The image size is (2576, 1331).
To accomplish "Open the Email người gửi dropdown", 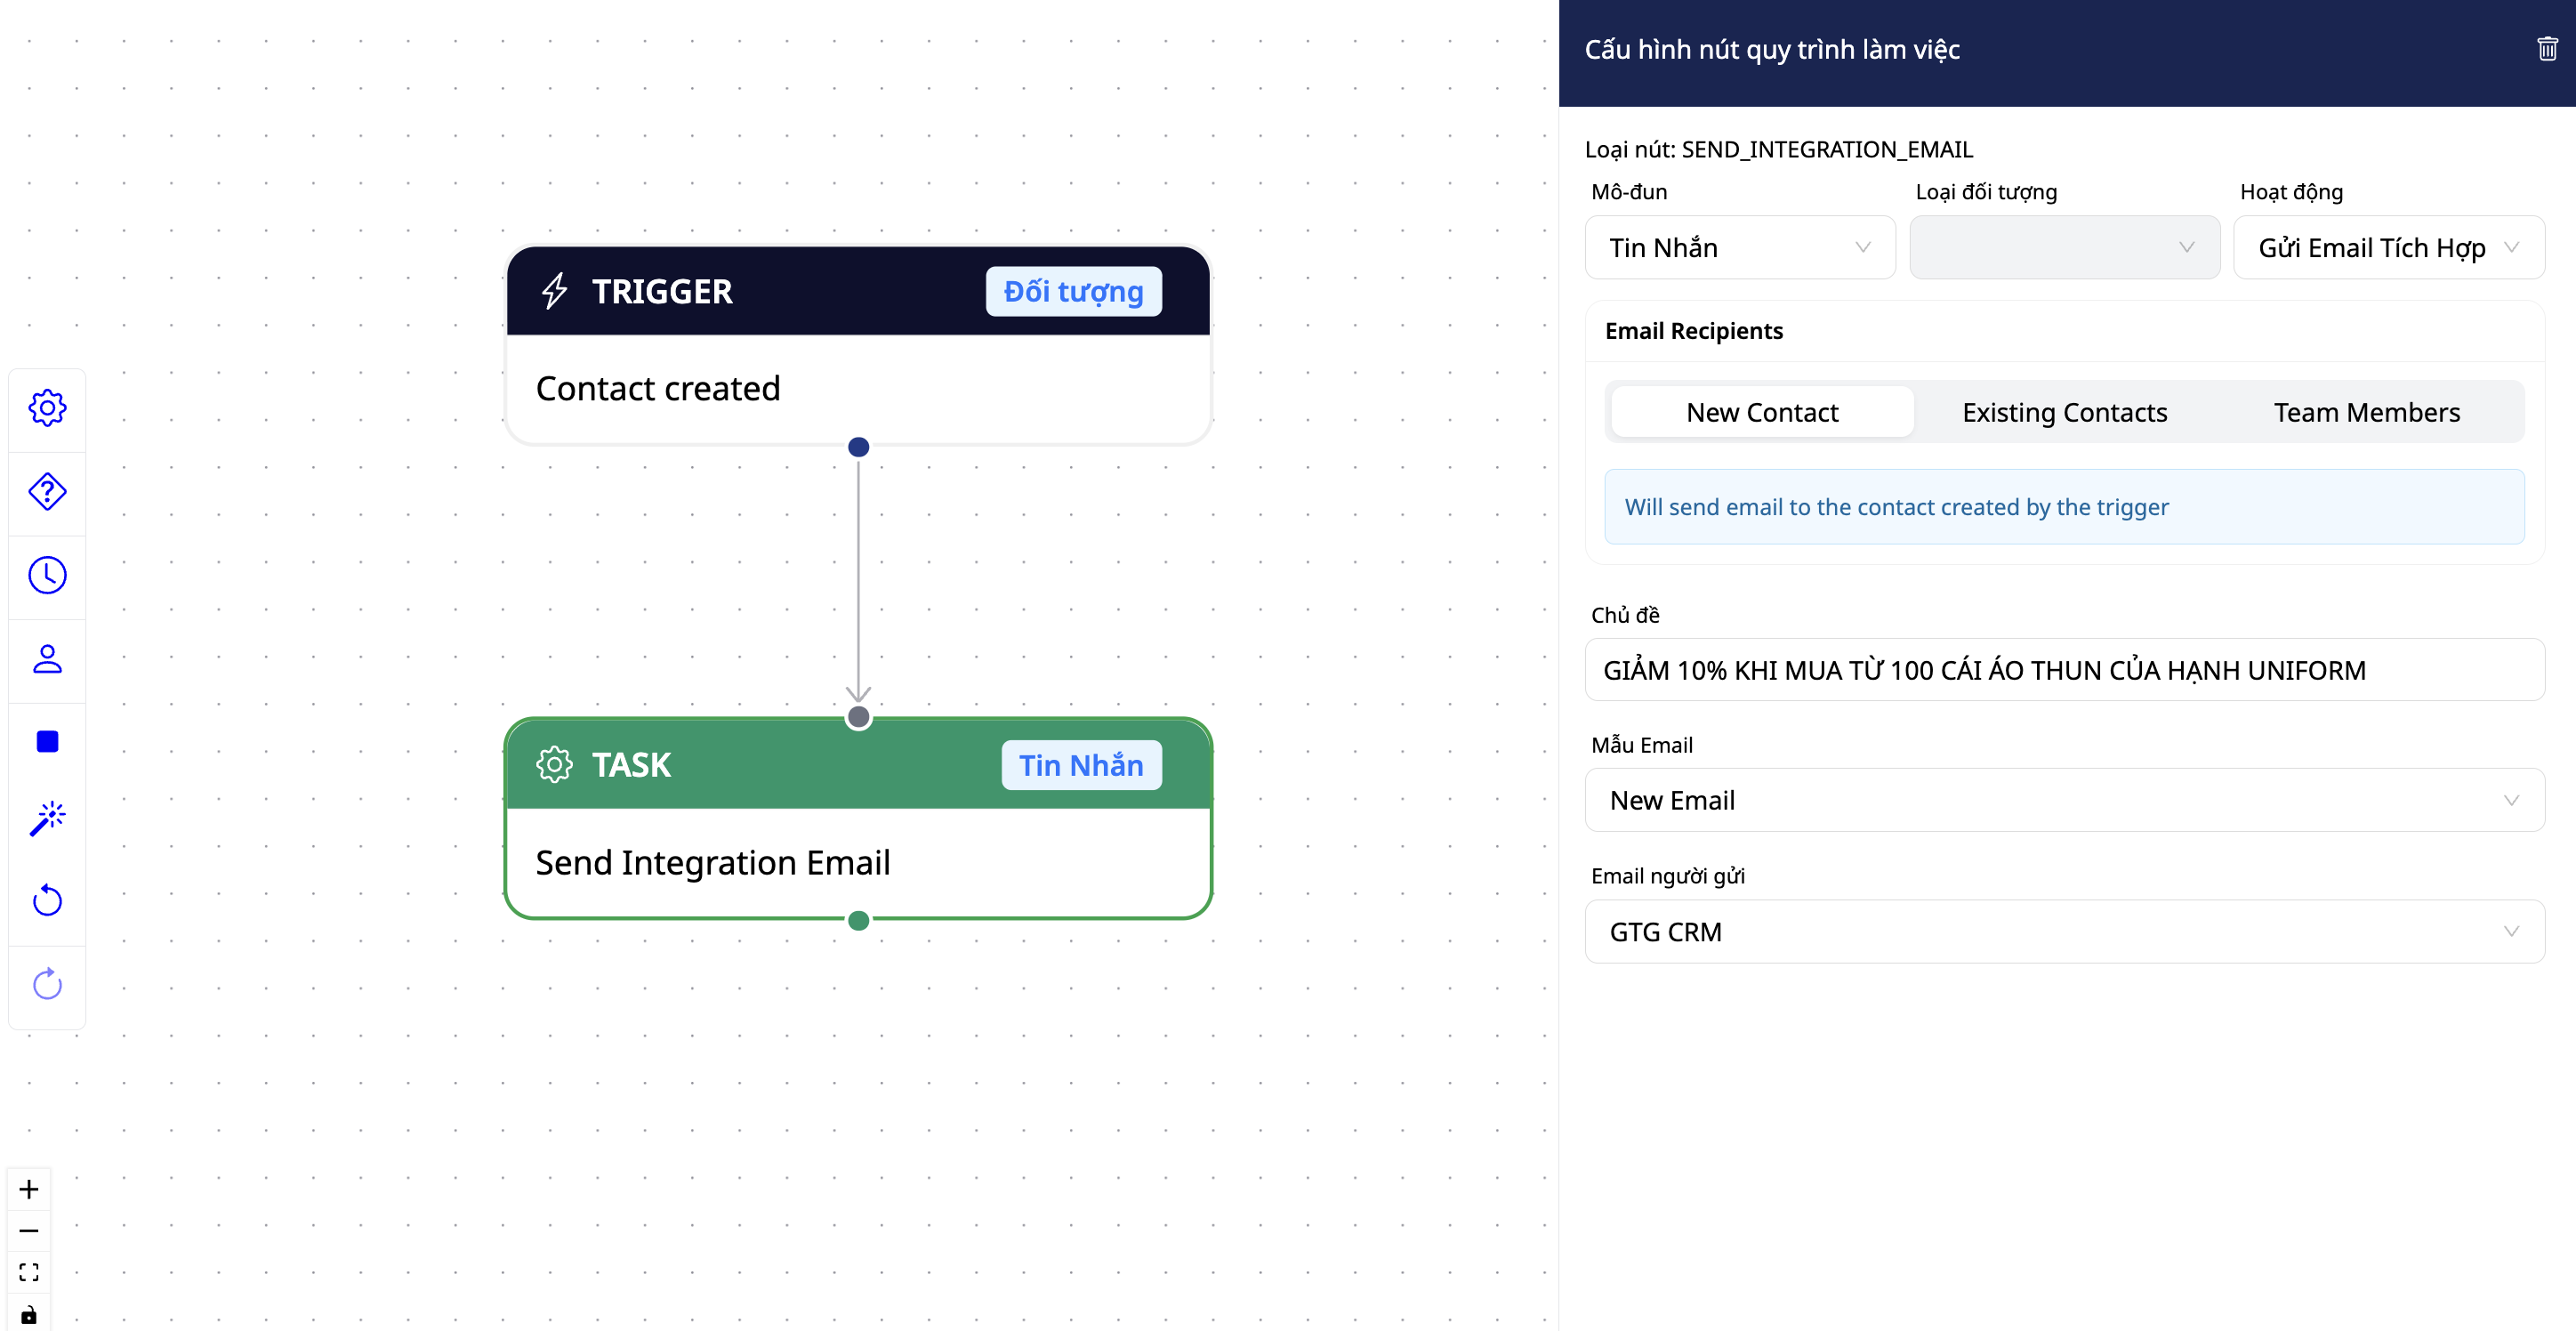I will [2063, 932].
